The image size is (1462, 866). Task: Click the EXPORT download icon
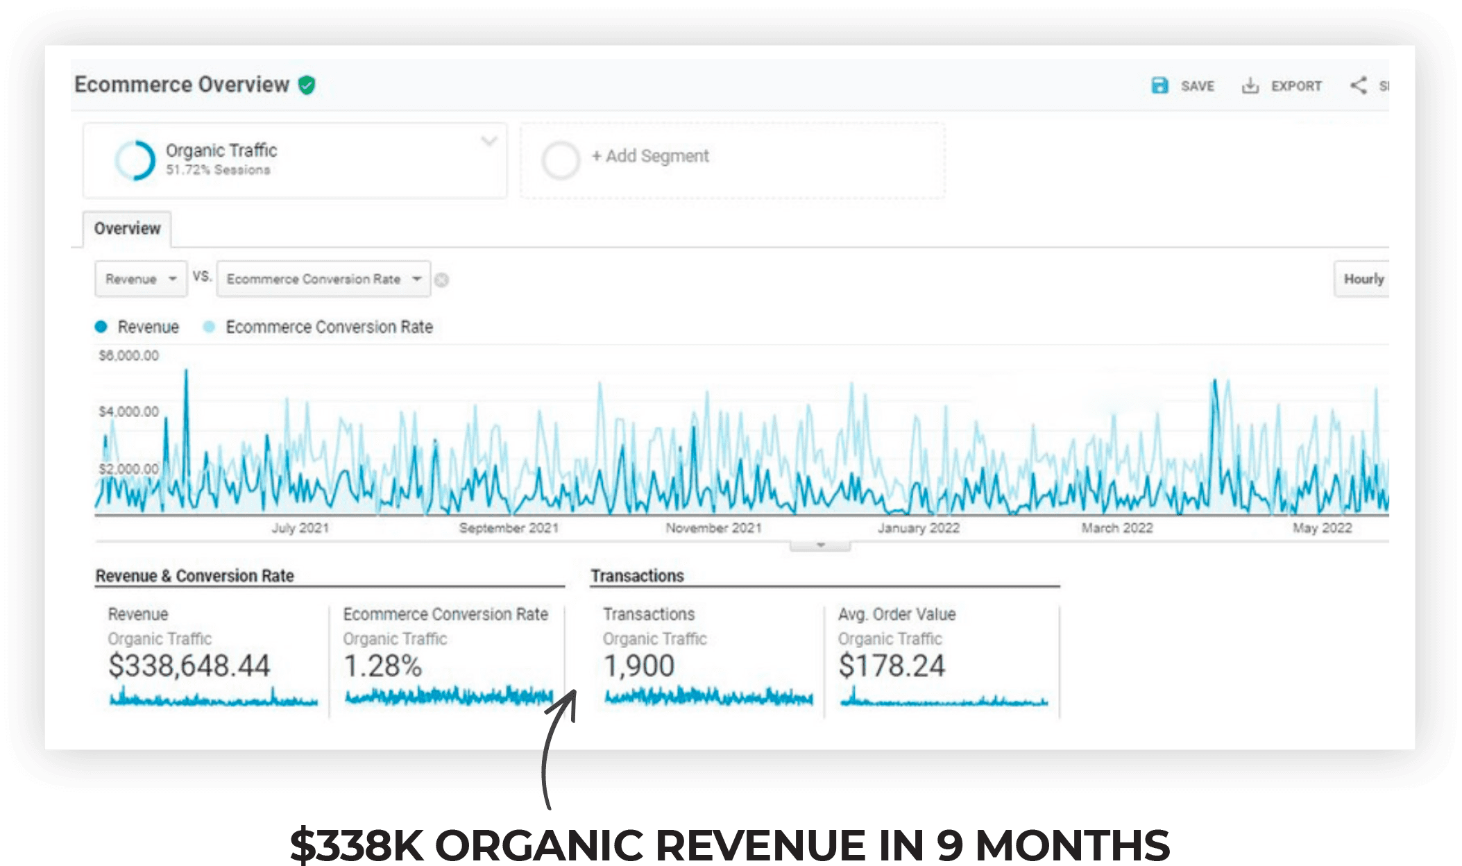[1250, 85]
